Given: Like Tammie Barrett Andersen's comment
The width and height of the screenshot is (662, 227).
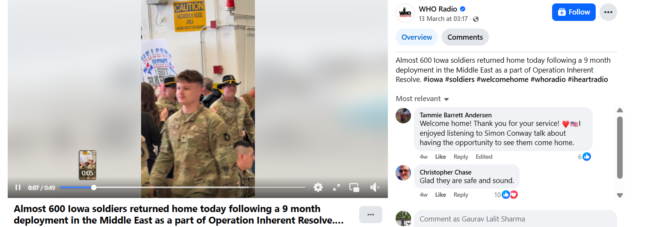Looking at the screenshot, I should (440, 157).
